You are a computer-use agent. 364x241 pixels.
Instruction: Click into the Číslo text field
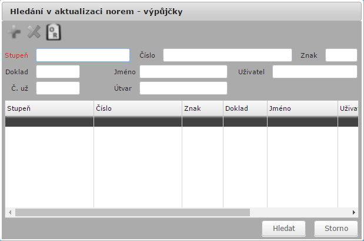point(227,55)
